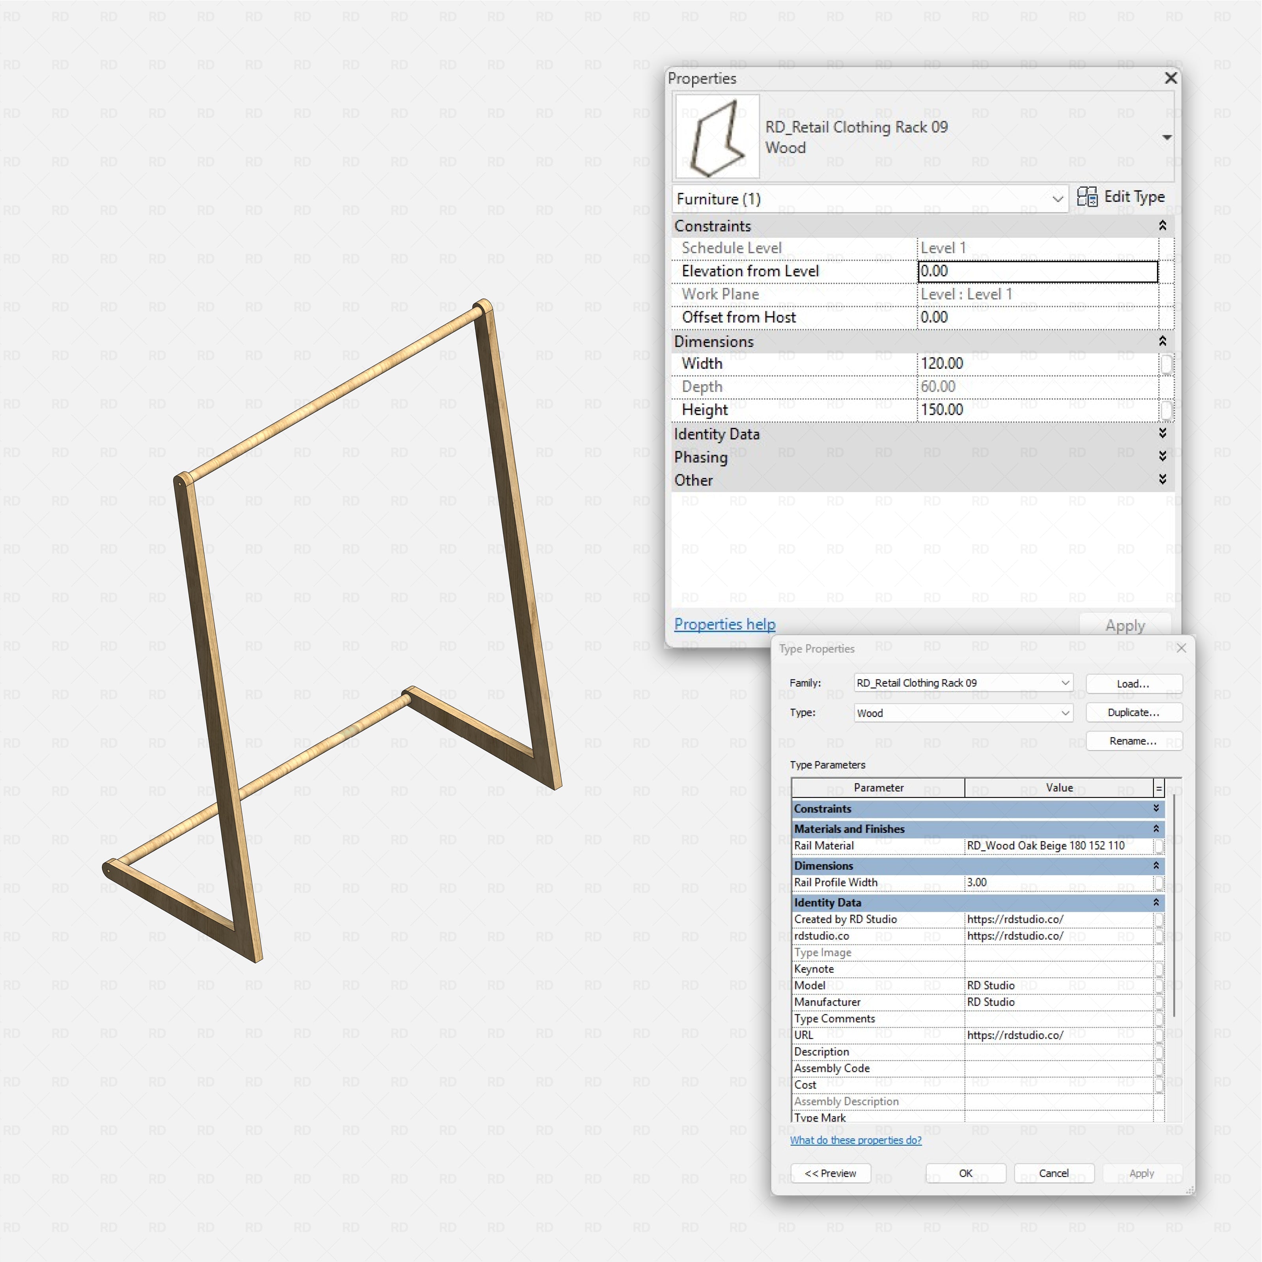The image size is (1262, 1262).
Task: Click the associate parameter button beside Height
Action: 1166,411
